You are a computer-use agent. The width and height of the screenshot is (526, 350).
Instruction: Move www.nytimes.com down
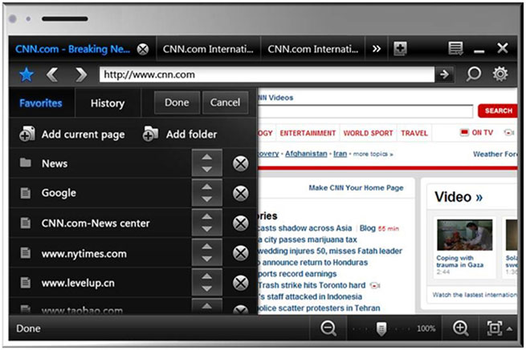[207, 259]
